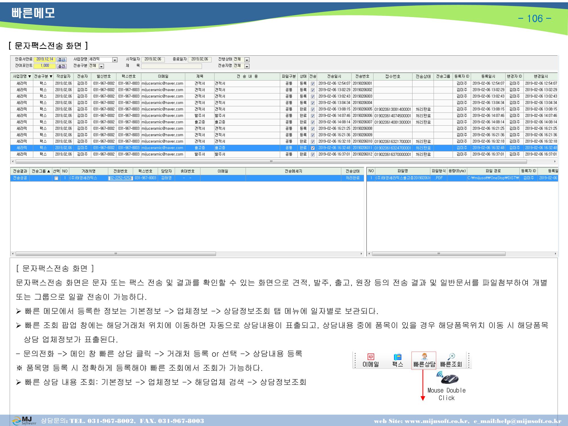Click 접수번호 019020613081400001
Viewport: 568px width, 426px height.
click(x=393, y=109)
